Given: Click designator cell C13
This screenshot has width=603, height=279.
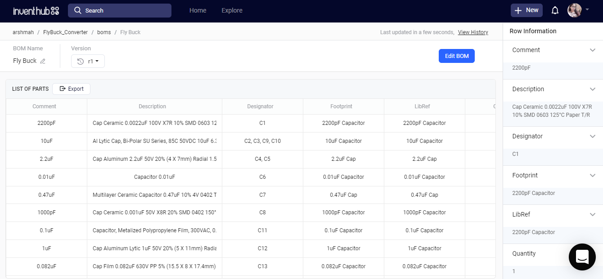Looking at the screenshot, I should click(x=262, y=266).
